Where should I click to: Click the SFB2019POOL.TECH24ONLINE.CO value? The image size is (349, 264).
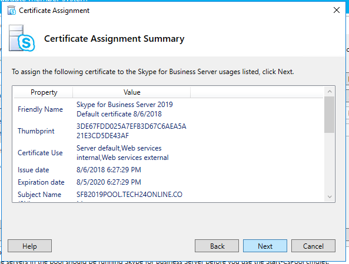[129, 195]
